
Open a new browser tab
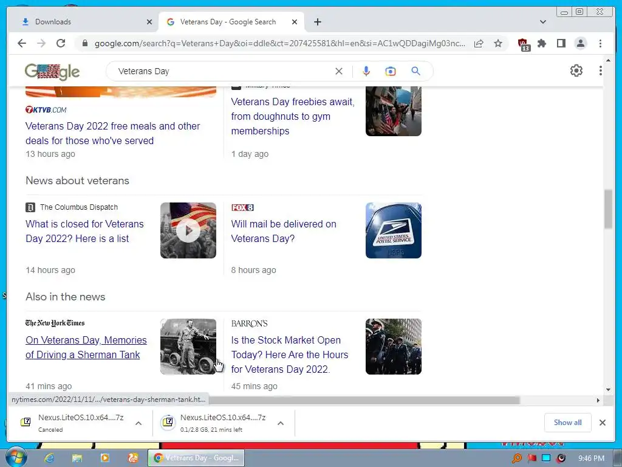click(317, 22)
